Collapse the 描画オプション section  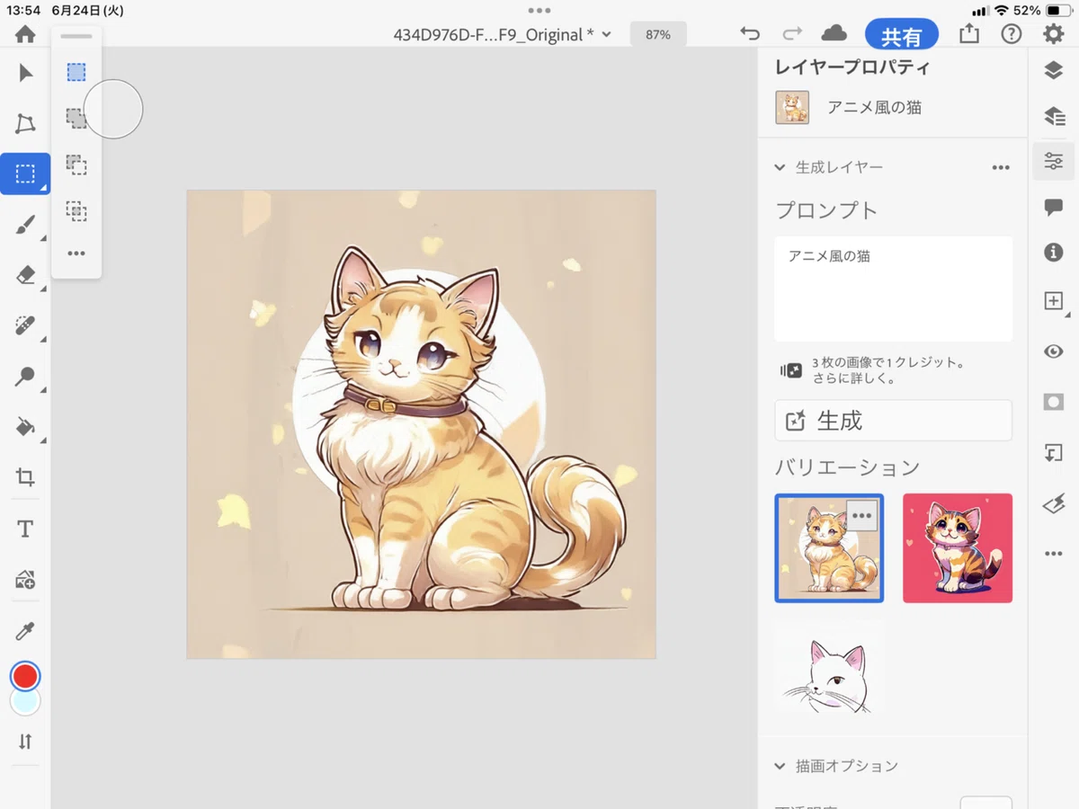pyautogui.click(x=780, y=766)
